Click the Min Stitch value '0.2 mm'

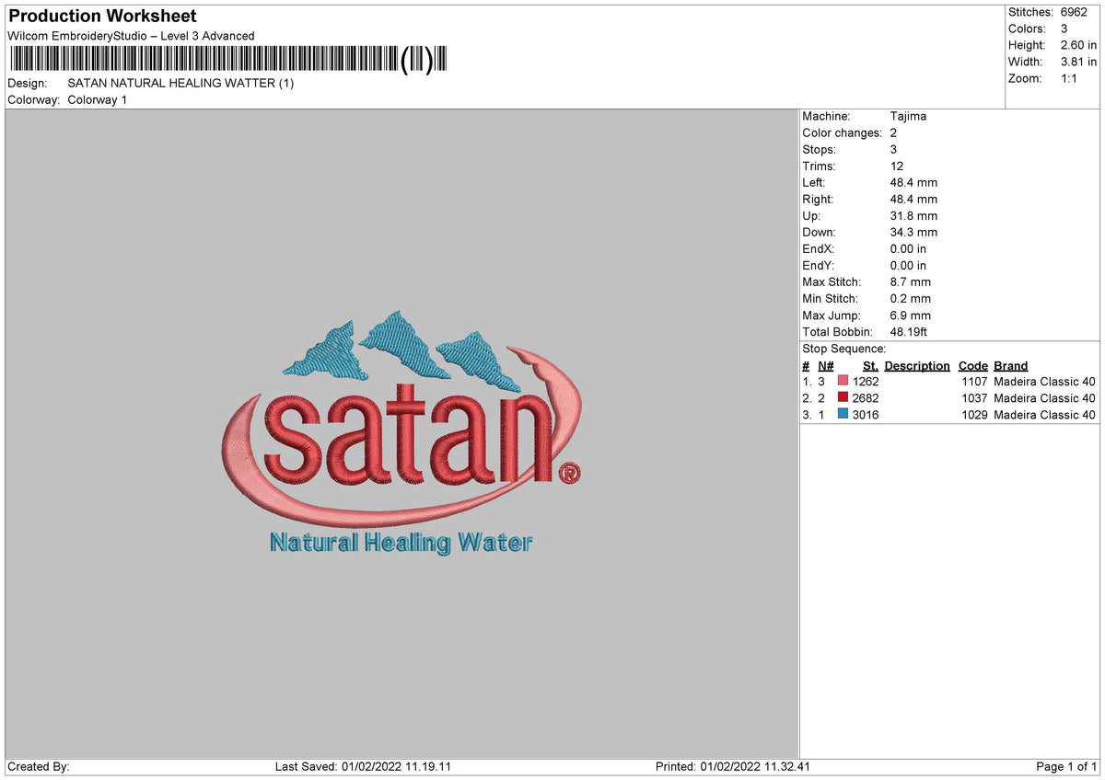pyautogui.click(x=911, y=299)
